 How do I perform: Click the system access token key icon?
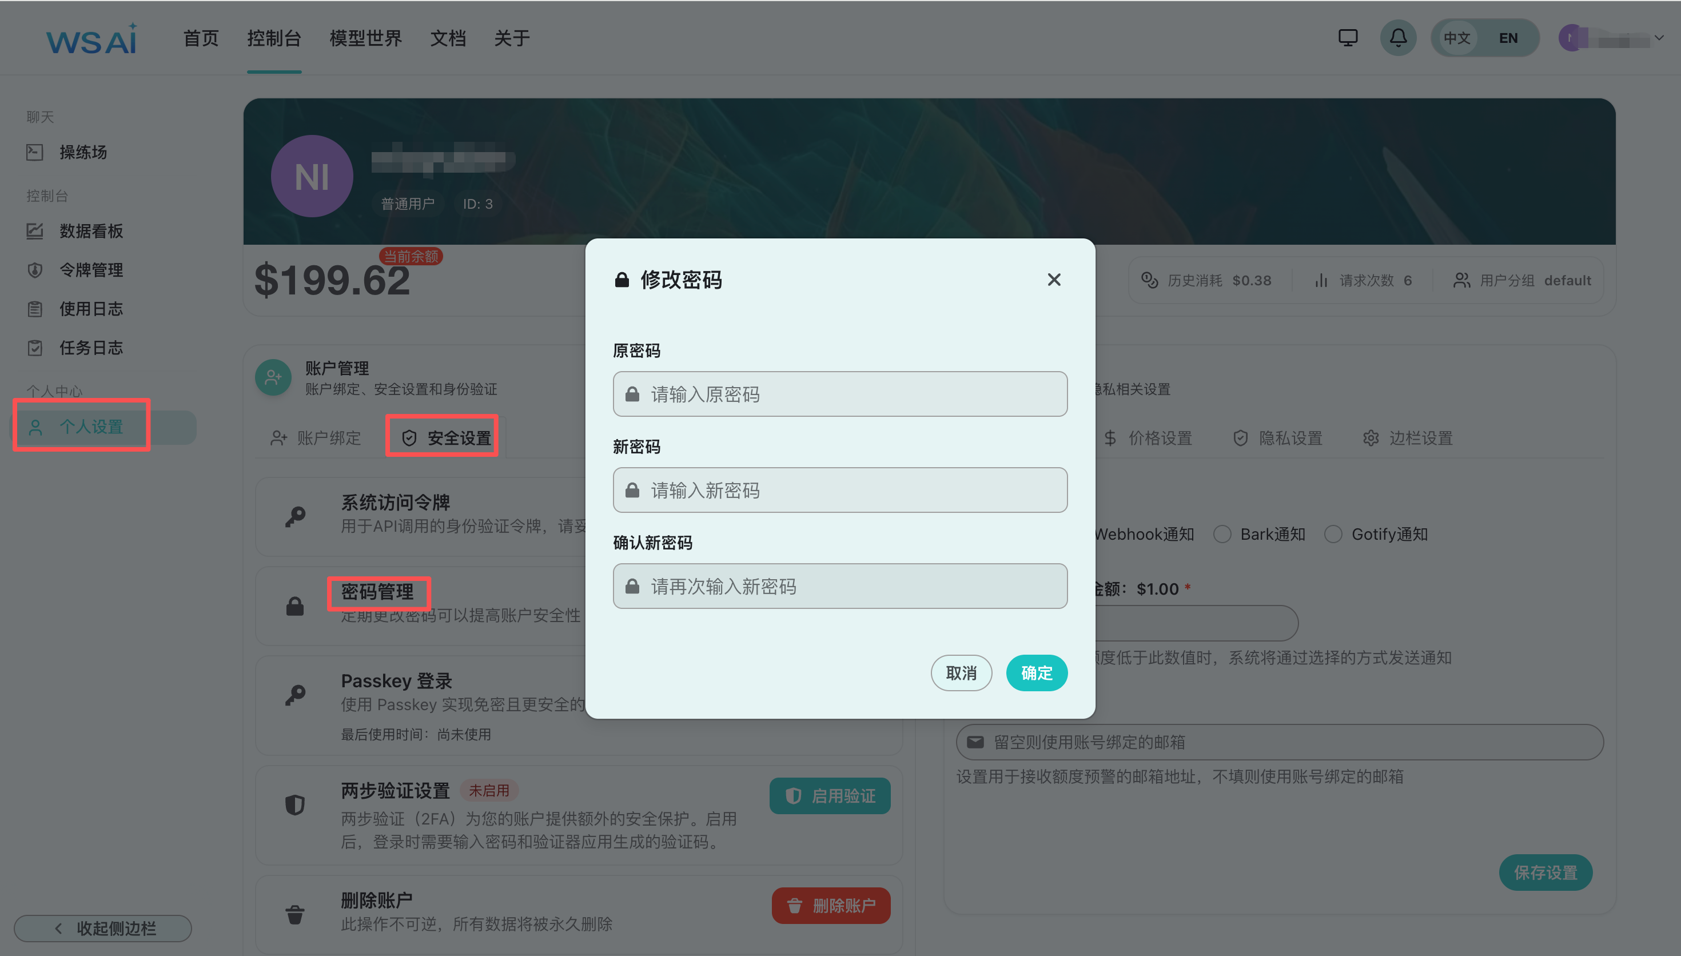point(296,516)
